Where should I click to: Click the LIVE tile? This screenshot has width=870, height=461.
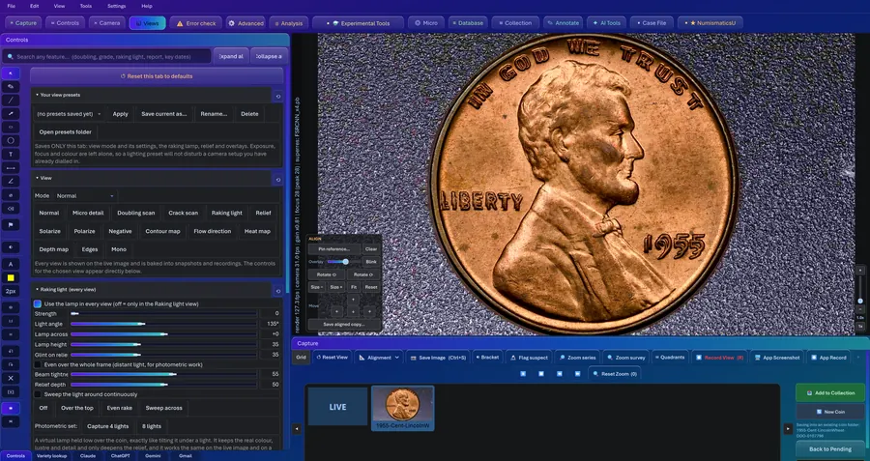coord(338,407)
